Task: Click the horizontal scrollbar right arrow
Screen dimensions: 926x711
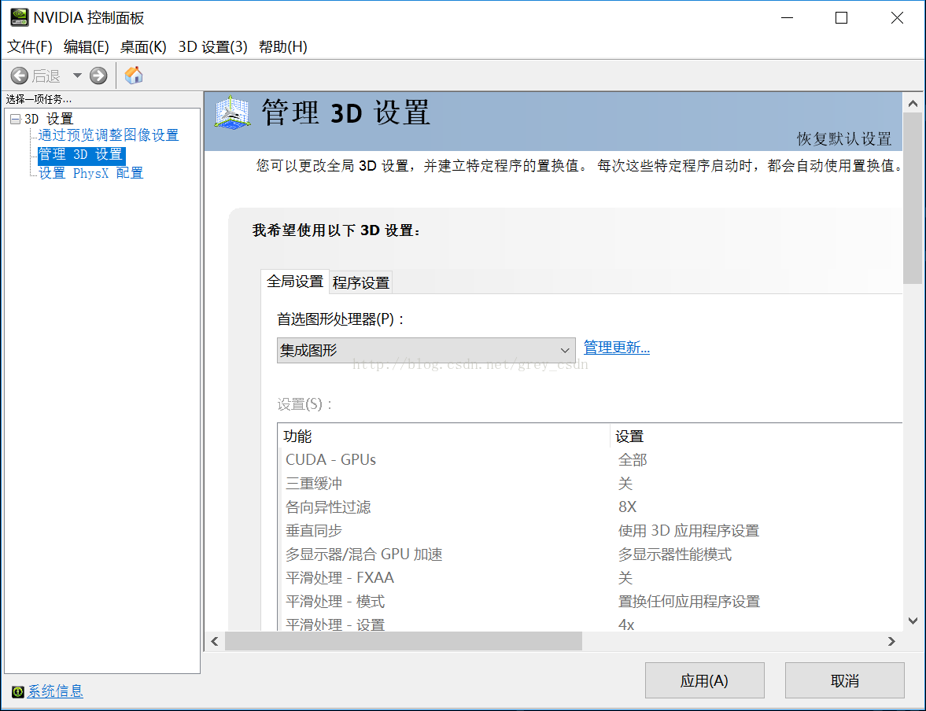Action: [x=891, y=641]
